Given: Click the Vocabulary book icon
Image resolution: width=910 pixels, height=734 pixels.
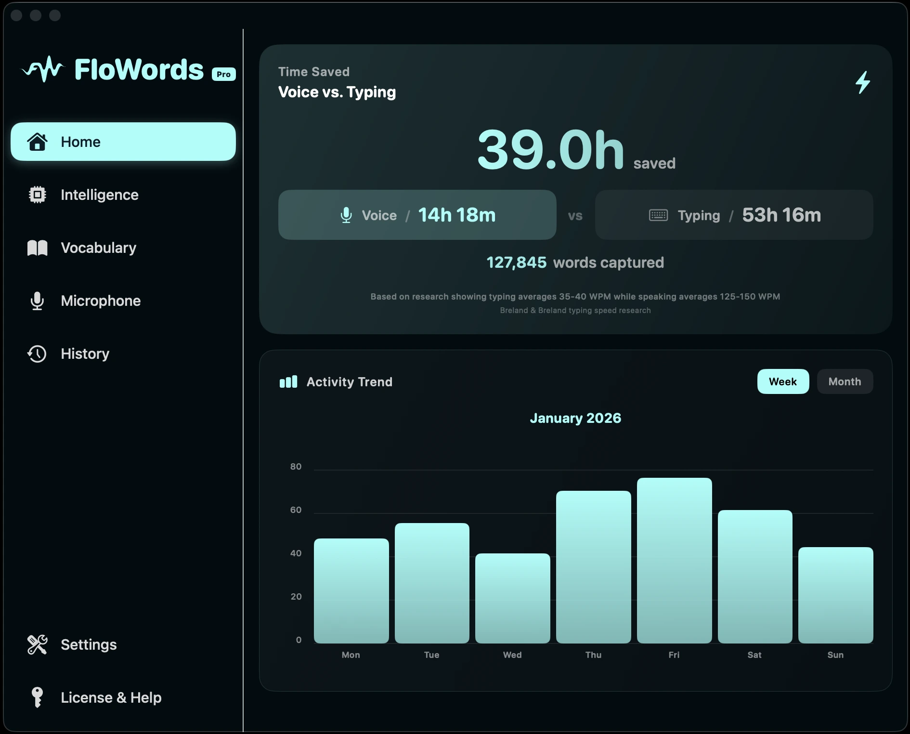Looking at the screenshot, I should coord(38,248).
